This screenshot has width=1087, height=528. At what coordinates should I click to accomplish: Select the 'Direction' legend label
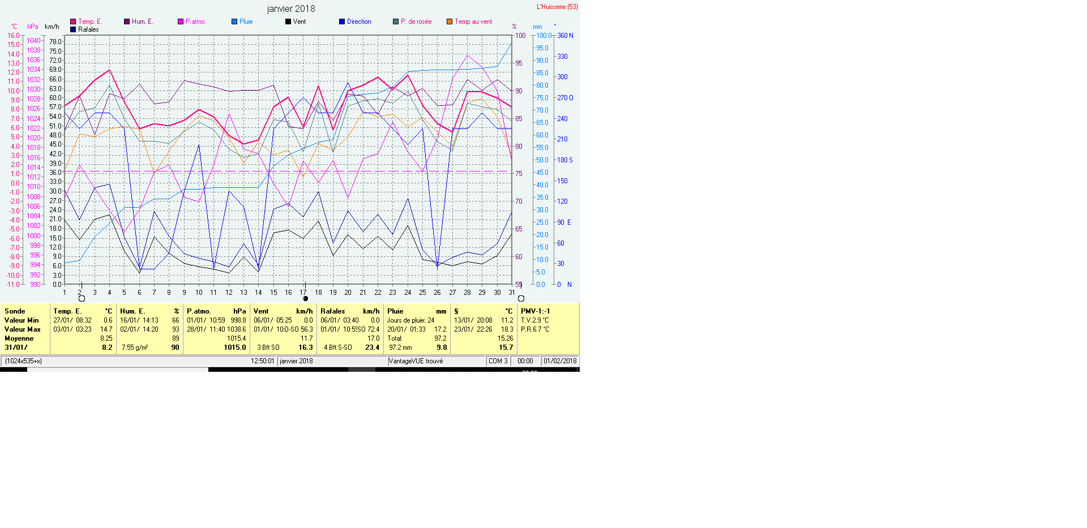click(359, 22)
